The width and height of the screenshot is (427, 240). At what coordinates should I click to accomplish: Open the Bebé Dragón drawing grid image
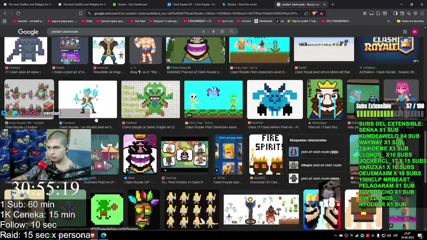pyautogui.click(x=150, y=99)
